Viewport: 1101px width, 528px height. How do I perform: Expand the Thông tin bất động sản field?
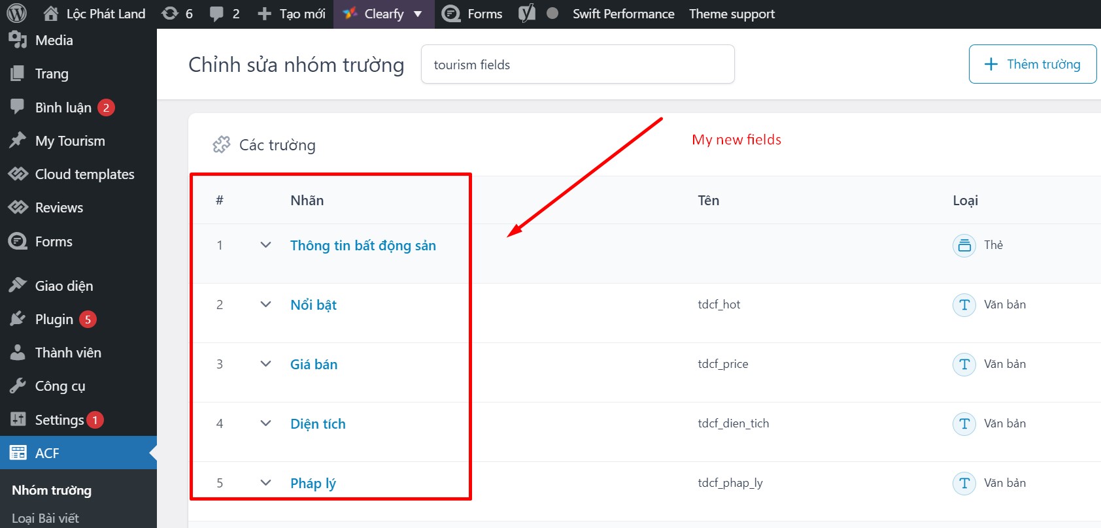pos(265,245)
